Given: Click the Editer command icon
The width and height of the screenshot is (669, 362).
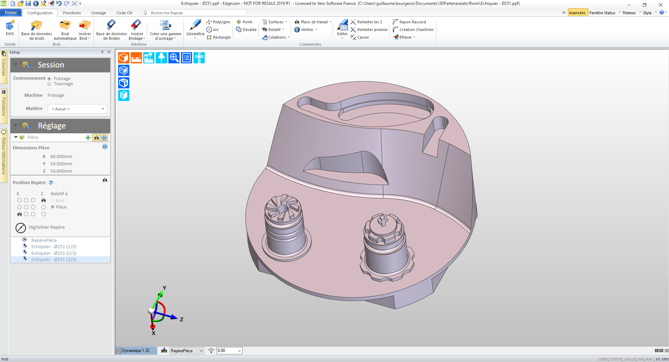Looking at the screenshot, I should tap(342, 26).
